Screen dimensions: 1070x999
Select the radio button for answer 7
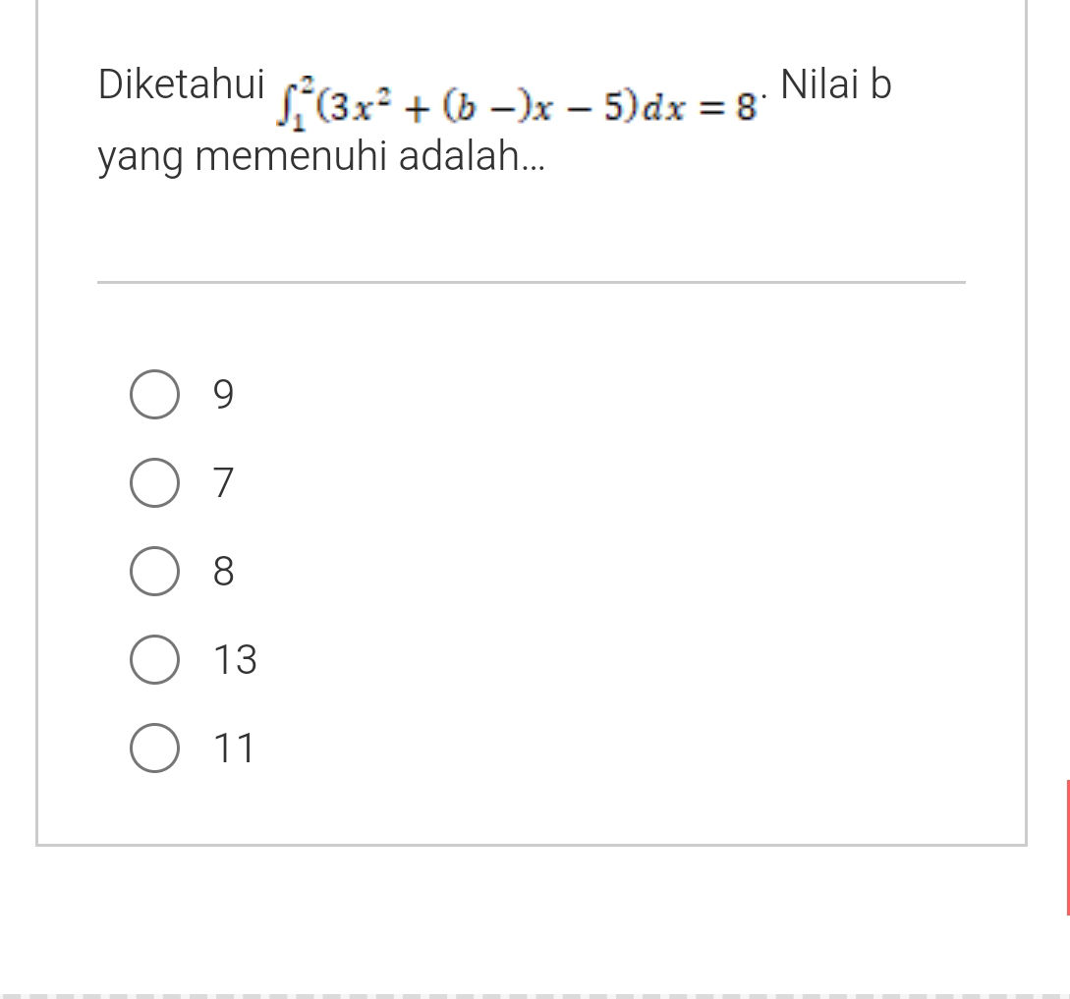(154, 482)
